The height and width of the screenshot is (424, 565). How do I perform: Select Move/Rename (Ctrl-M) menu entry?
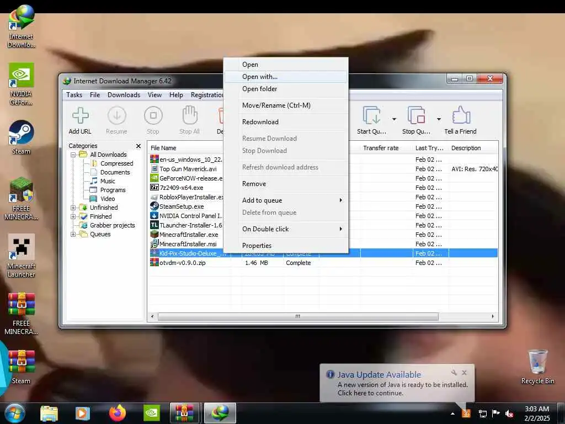(x=286, y=105)
